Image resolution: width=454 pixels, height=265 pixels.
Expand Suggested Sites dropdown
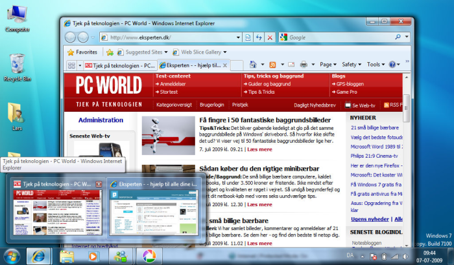[166, 52]
